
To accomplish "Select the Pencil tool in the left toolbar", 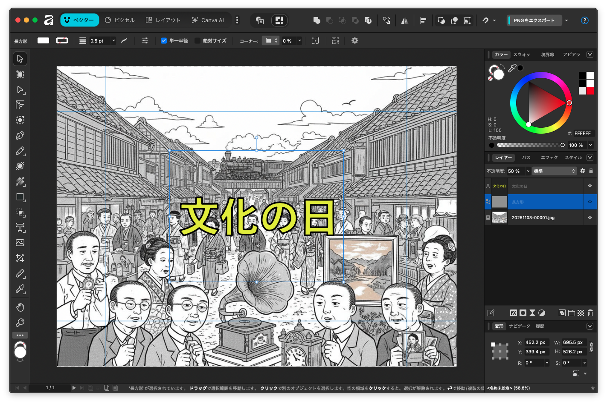I will 20,151.
